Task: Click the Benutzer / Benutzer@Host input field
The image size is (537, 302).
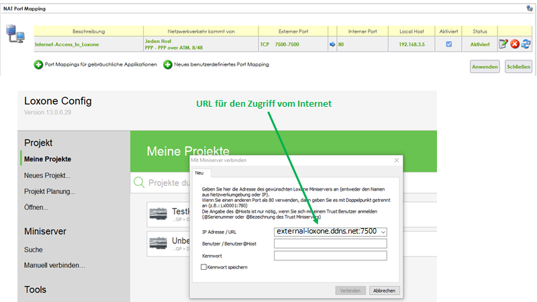Action: pos(330,244)
